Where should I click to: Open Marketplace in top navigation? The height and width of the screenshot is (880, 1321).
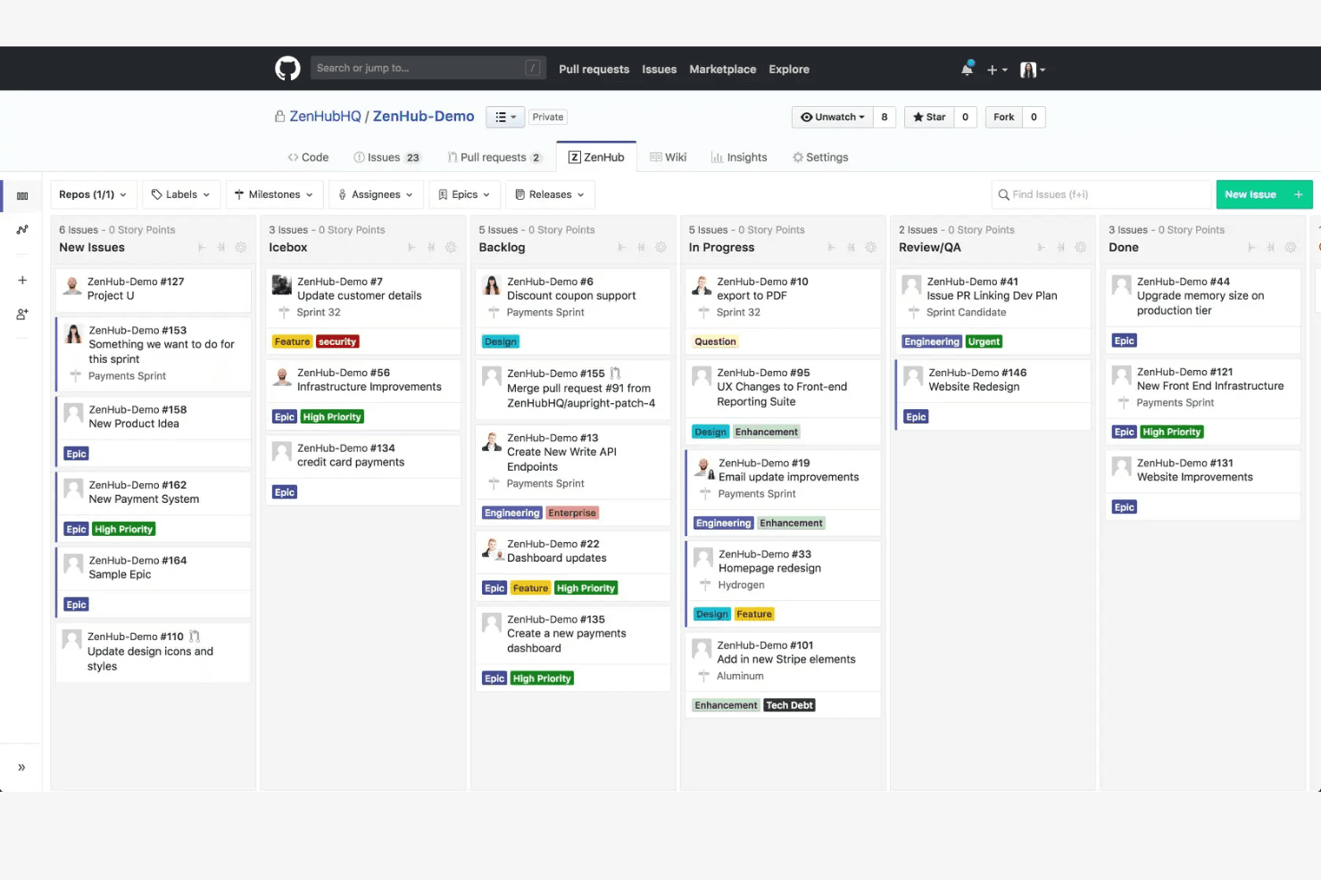(723, 70)
